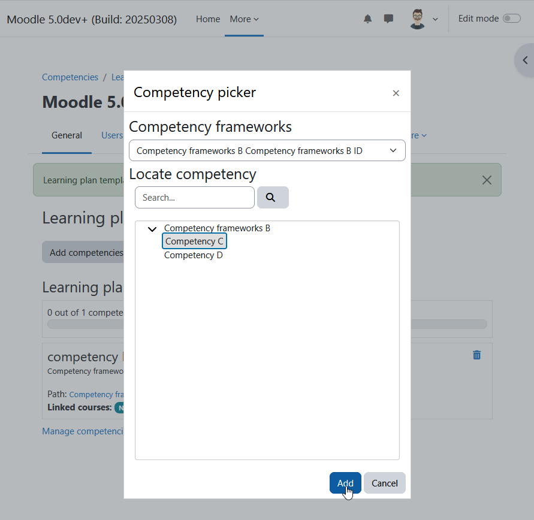Image resolution: width=534 pixels, height=520 pixels.
Task: Click the Add button
Action: pyautogui.click(x=345, y=483)
